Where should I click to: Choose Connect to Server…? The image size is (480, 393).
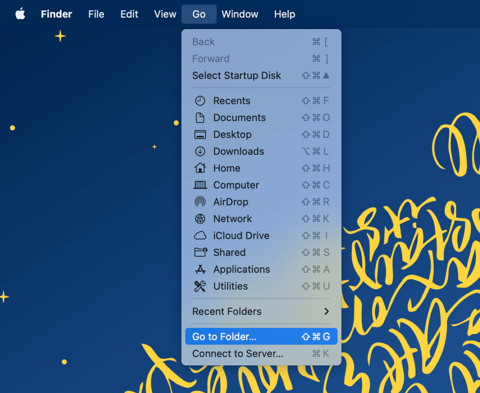pyautogui.click(x=261, y=354)
